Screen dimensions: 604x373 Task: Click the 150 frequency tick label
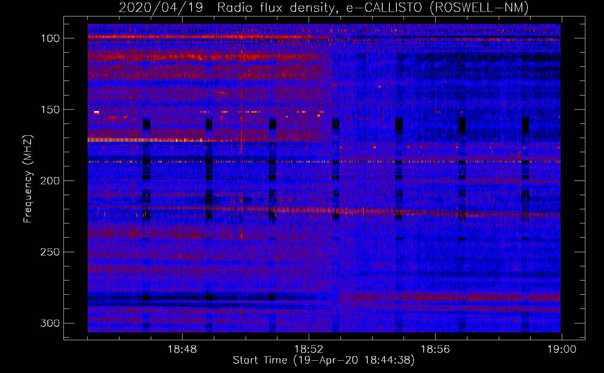50,110
